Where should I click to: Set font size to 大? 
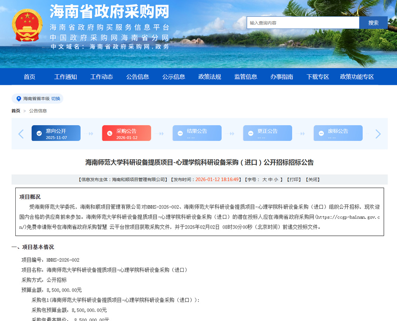tap(265, 180)
